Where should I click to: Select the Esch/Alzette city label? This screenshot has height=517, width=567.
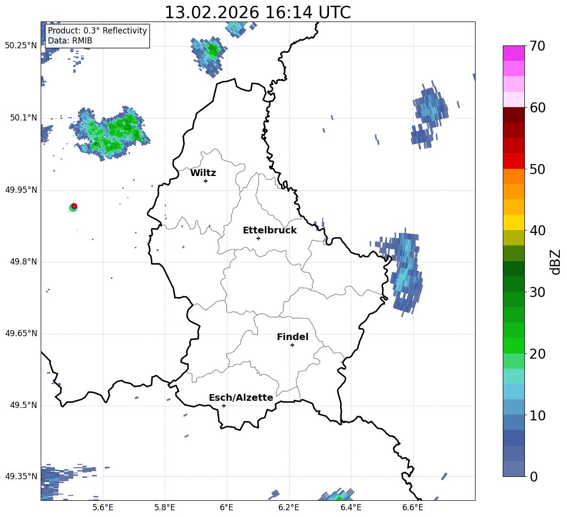click(x=241, y=397)
